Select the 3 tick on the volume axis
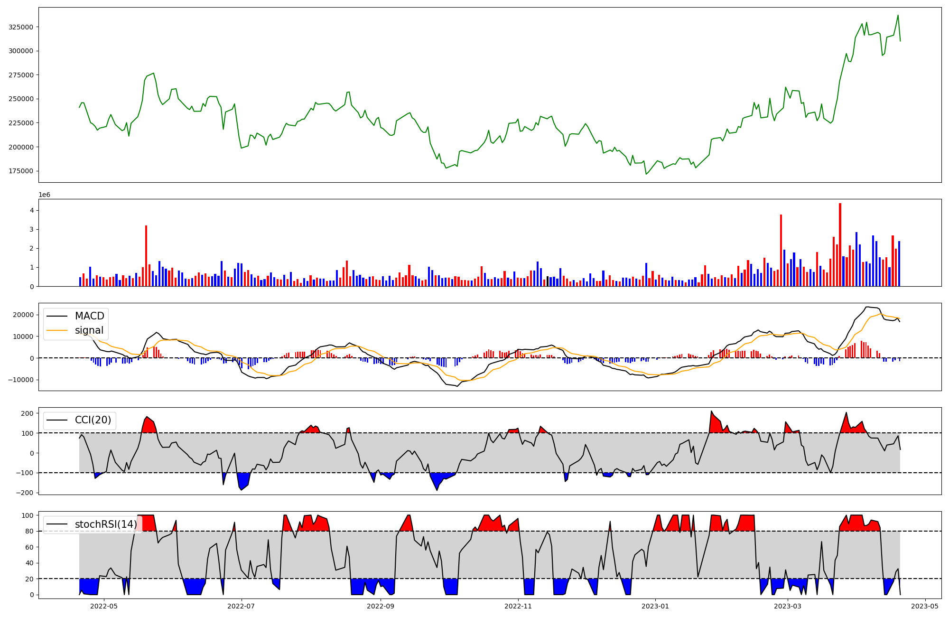This screenshot has height=617, width=949. click(x=31, y=229)
